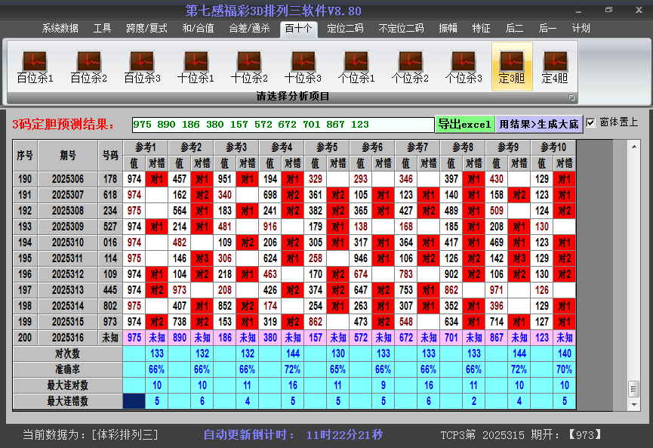Open the 系统数据 menu
This screenshot has width=653, height=448.
coord(60,28)
